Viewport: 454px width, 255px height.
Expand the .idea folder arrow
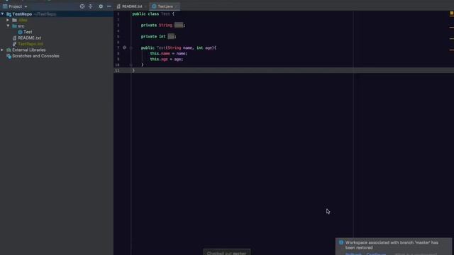pyautogui.click(x=8, y=20)
